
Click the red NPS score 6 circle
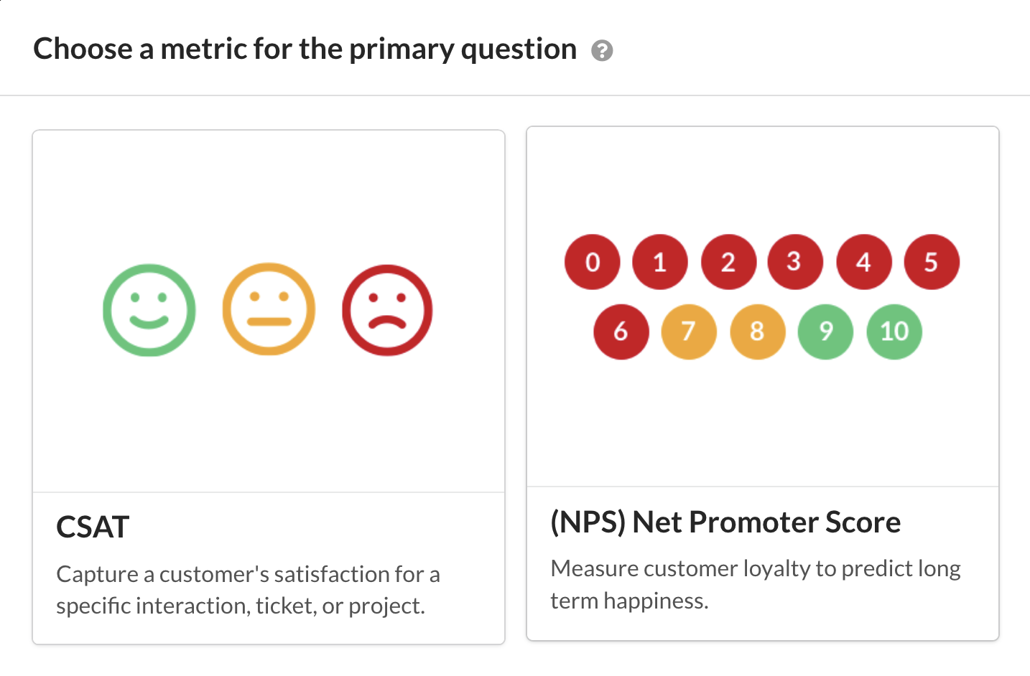point(621,332)
